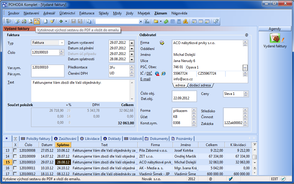Open Datum splatnosti date picker arrow
294x184 pixels.
[132, 60]
